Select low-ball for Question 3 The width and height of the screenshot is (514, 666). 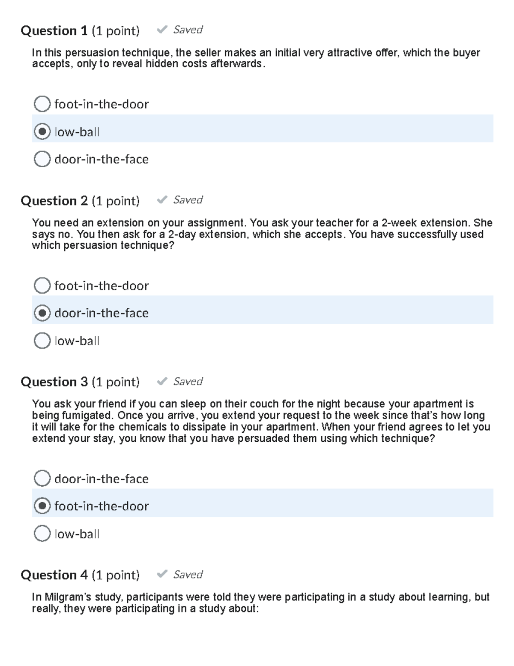pos(43,533)
